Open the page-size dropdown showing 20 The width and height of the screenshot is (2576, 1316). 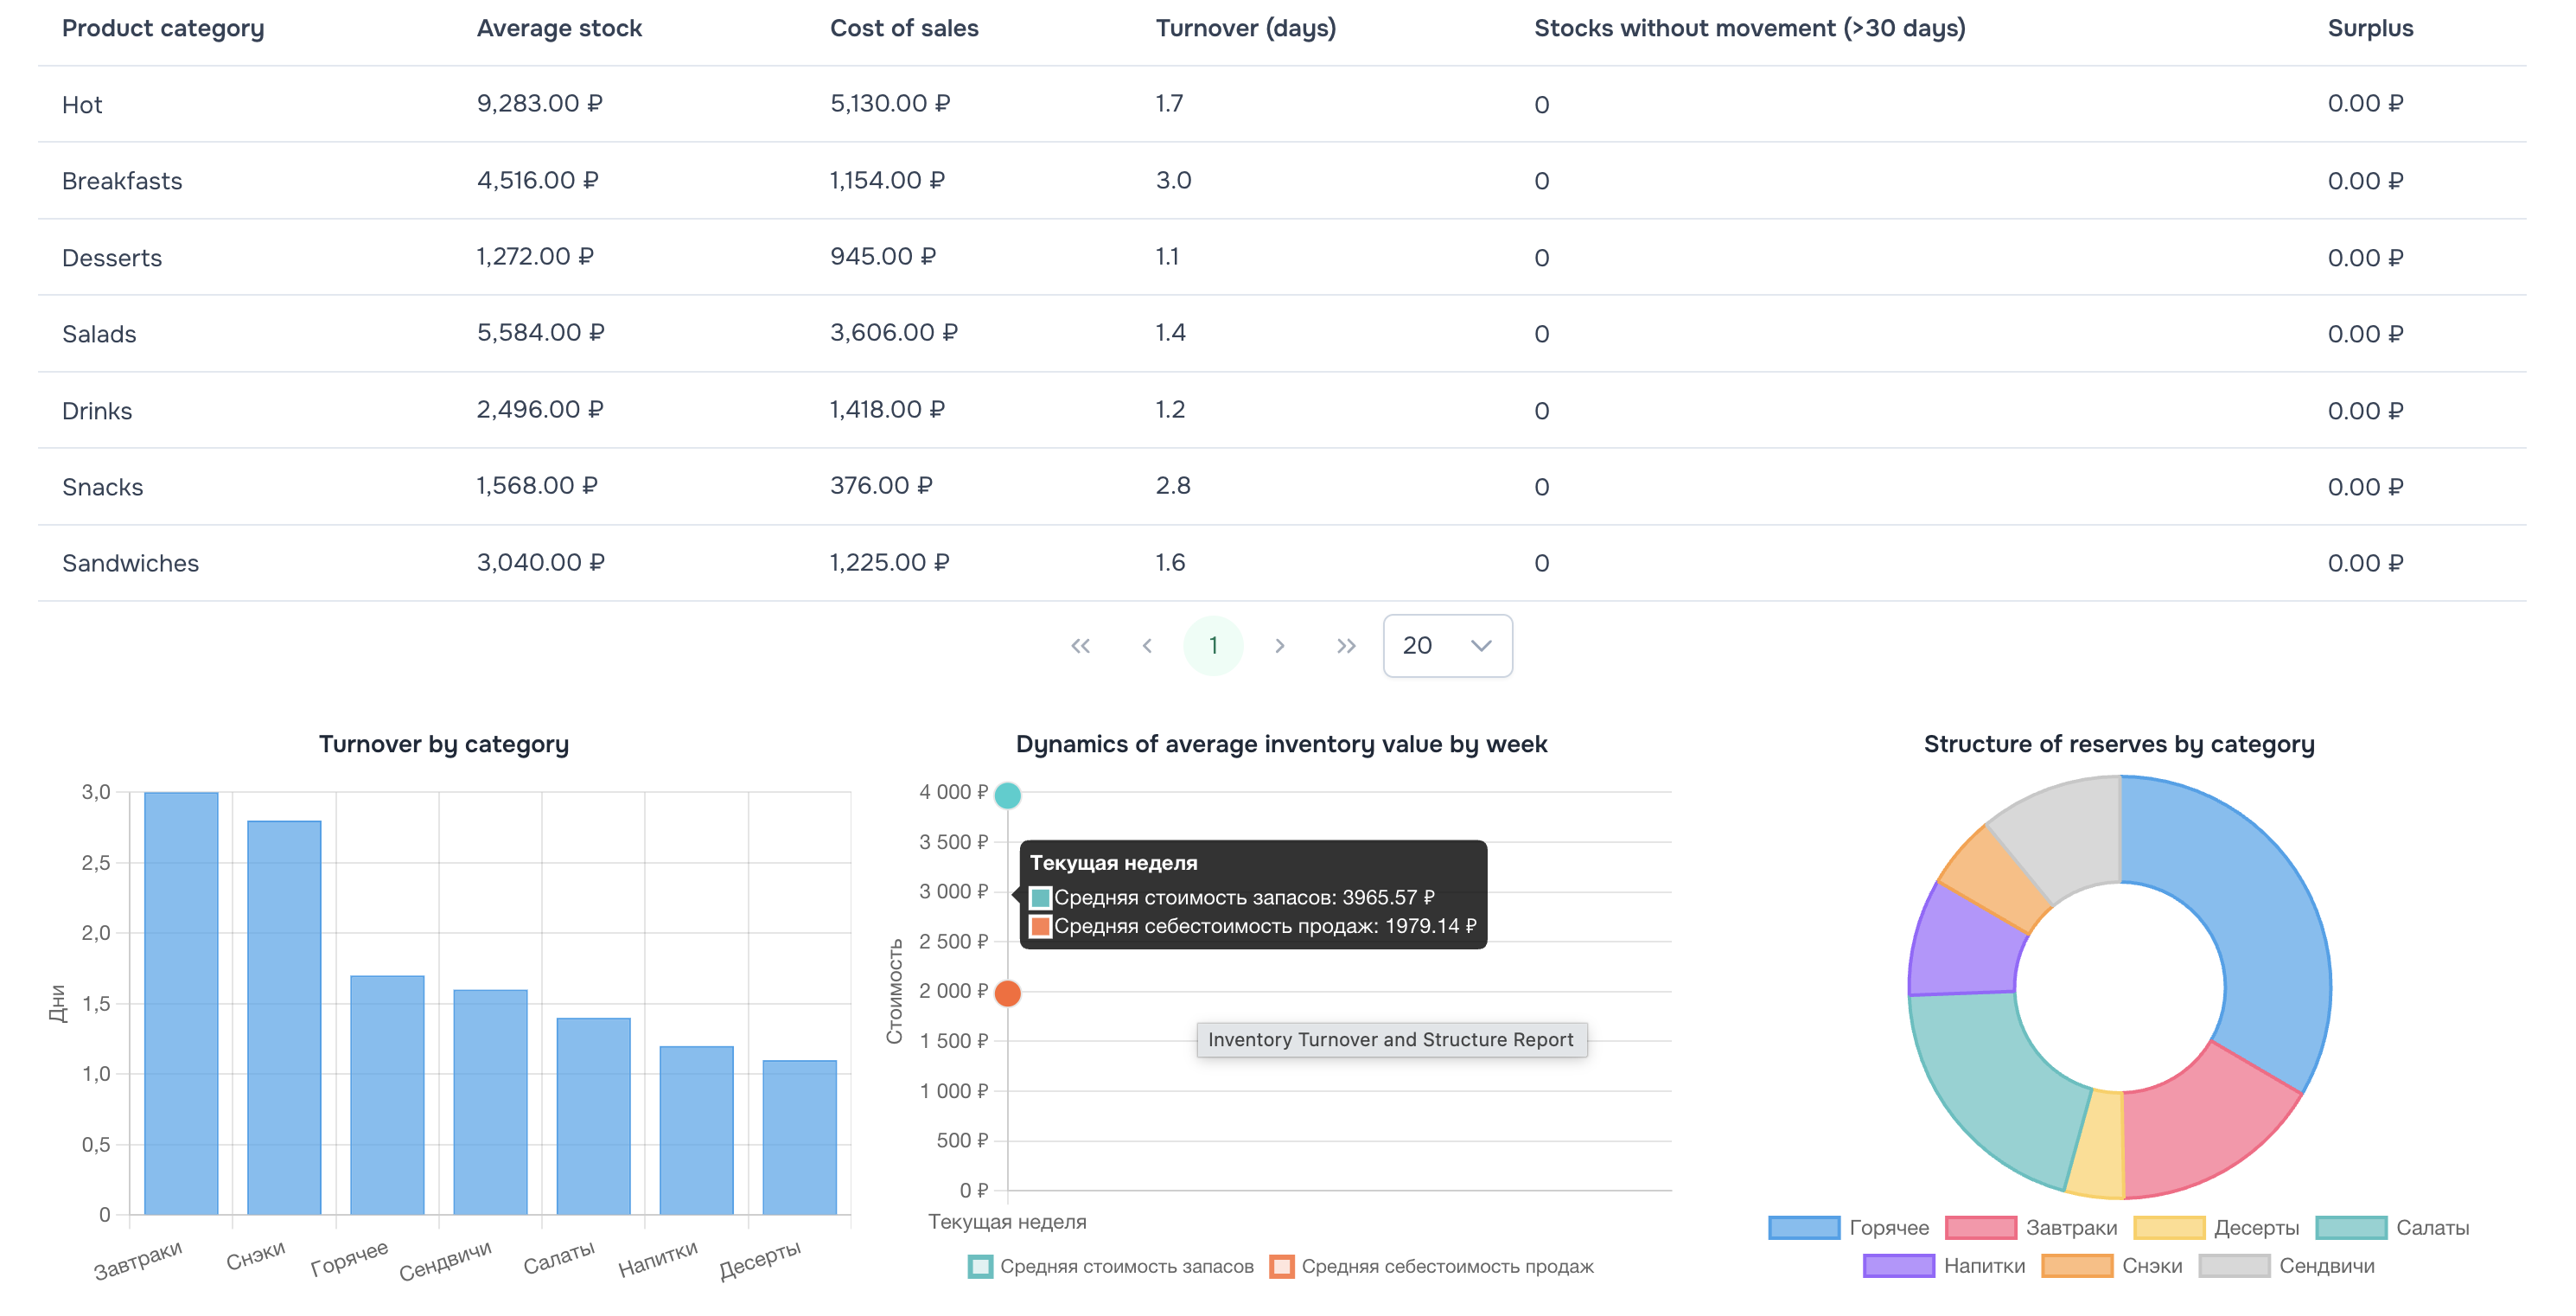pyautogui.click(x=1447, y=645)
